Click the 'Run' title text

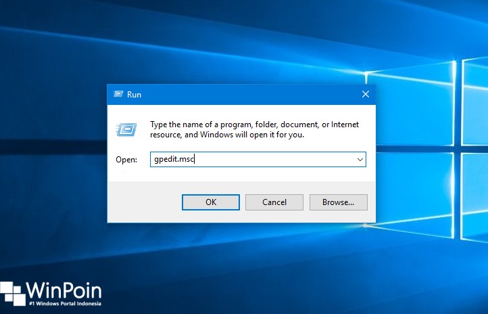tap(134, 95)
